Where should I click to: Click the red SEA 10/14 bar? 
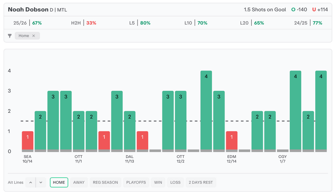coord(28,141)
